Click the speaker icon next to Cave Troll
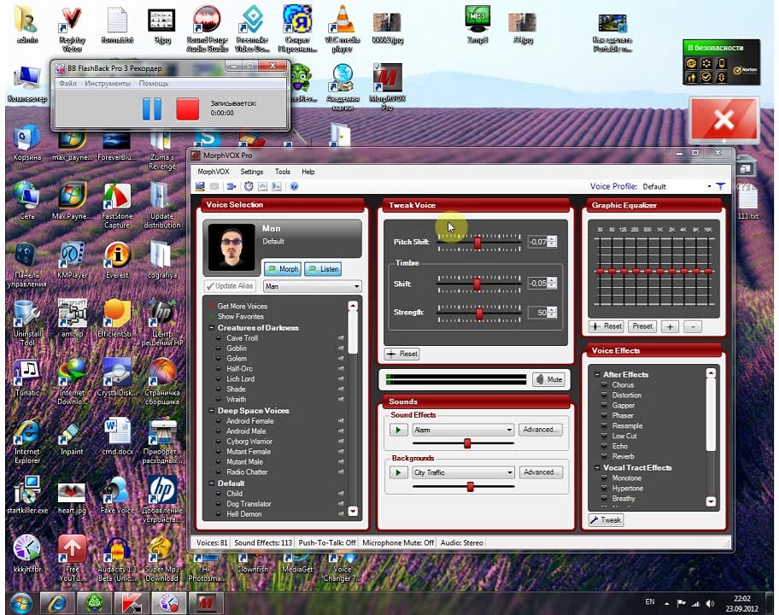This screenshot has height=615, width=779. (x=341, y=337)
